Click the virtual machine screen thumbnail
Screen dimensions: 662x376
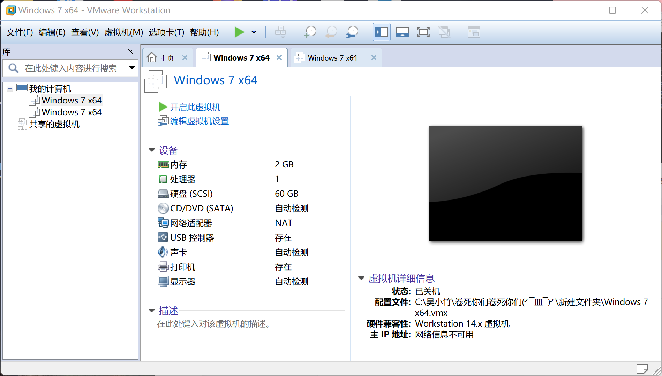pyautogui.click(x=505, y=183)
